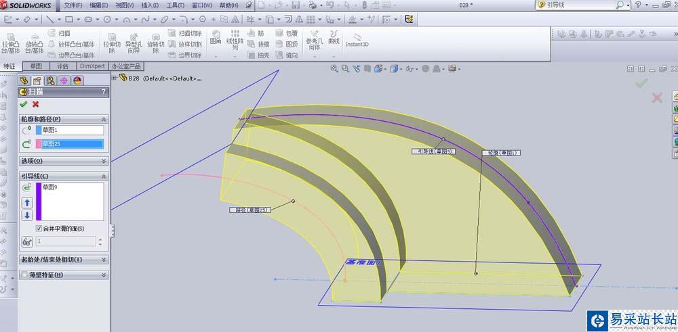
Task: Expand the 选项 section
Action: pyautogui.click(x=104, y=161)
